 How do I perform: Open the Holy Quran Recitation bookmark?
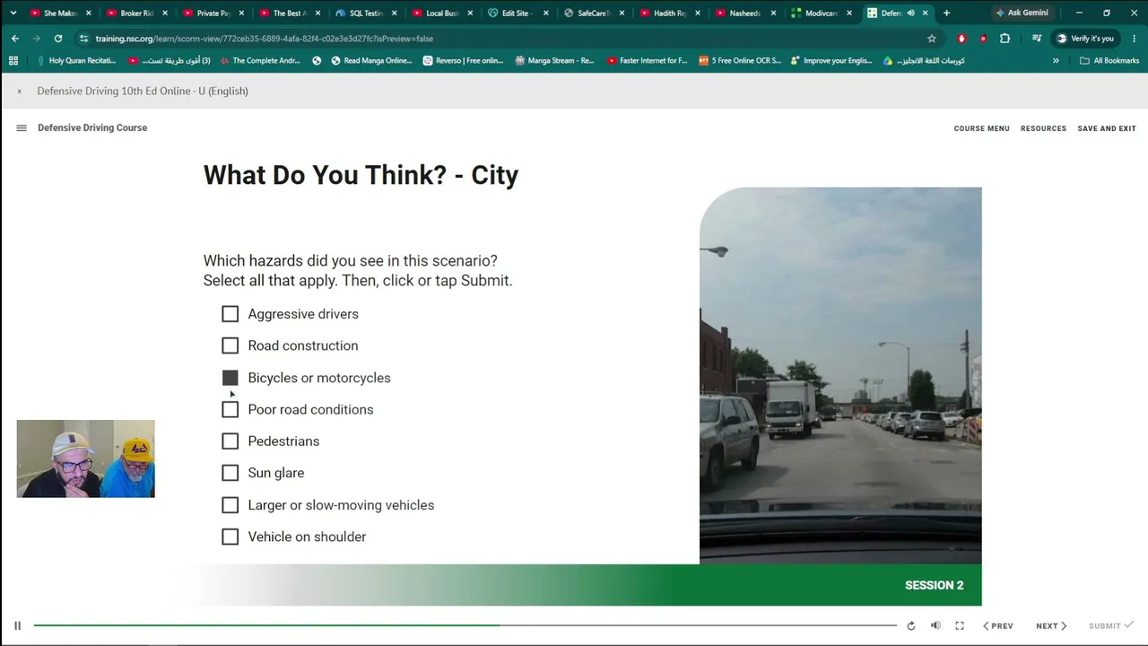pyautogui.click(x=76, y=61)
